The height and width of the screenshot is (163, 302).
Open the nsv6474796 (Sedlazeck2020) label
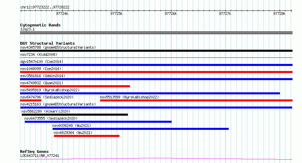pos(47,97)
